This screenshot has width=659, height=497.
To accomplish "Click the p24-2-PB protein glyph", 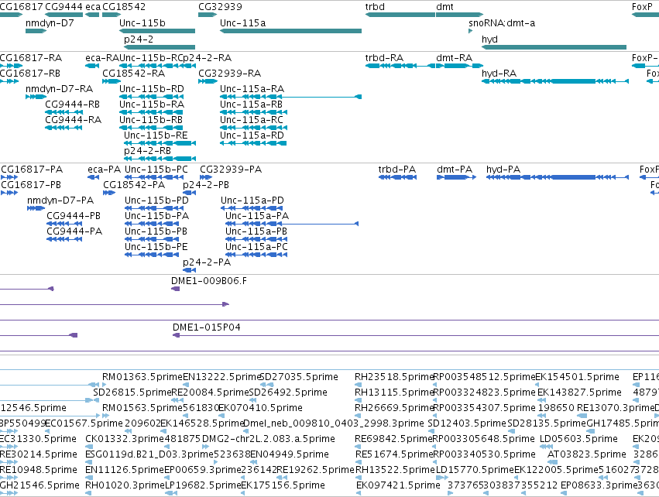I will (x=190, y=193).
